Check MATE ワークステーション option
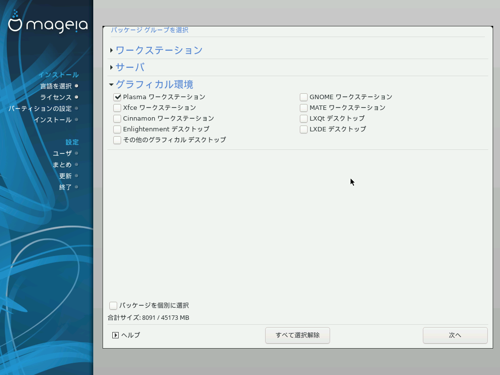Screen dimensions: 500x375 [304, 108]
